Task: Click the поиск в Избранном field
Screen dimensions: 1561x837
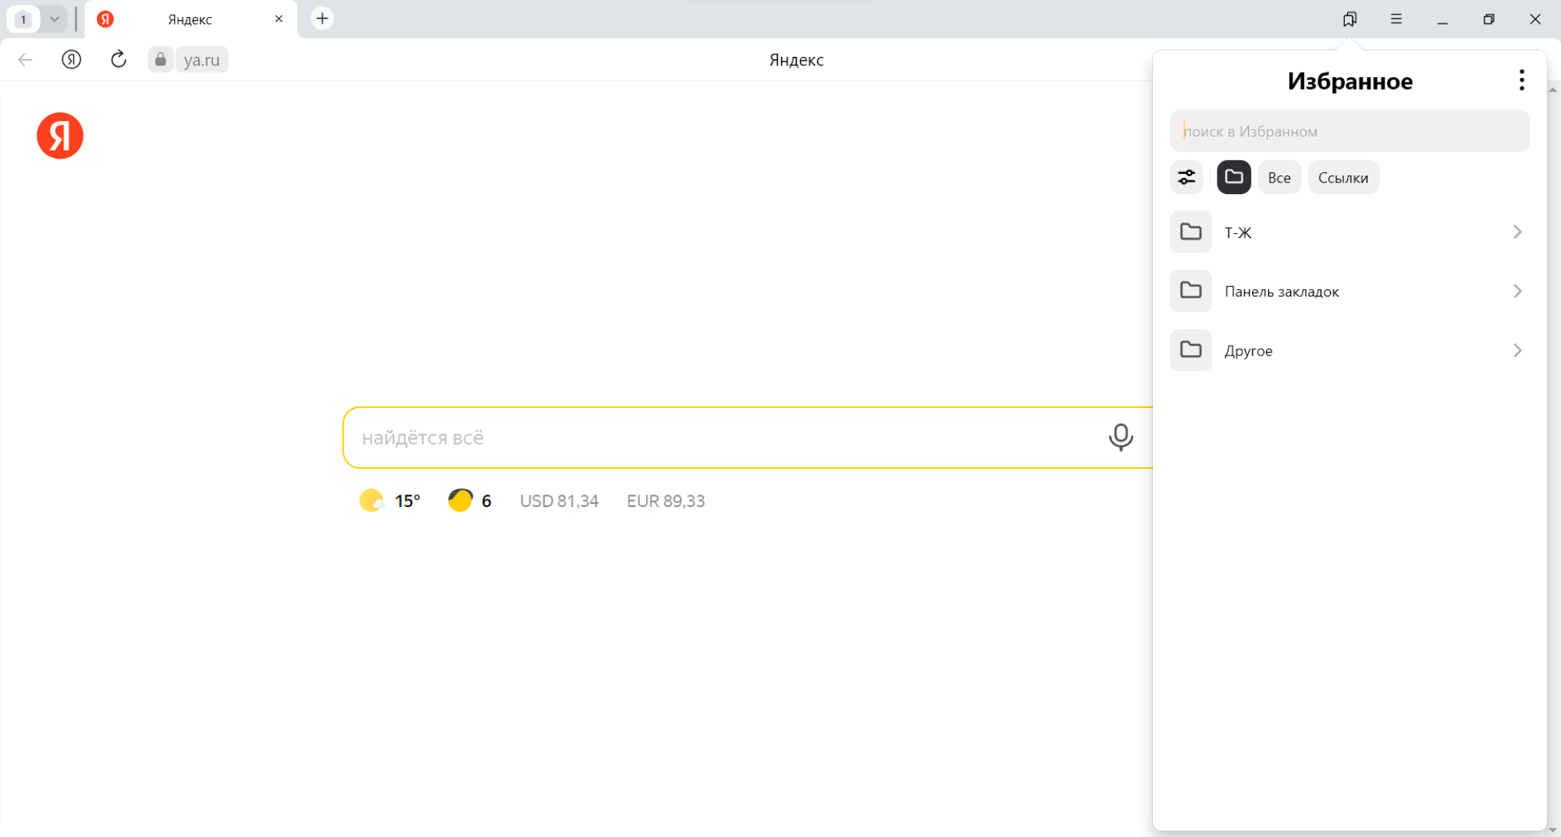Action: (1349, 131)
